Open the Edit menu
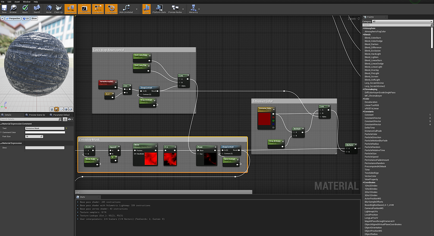 coord(9,2)
